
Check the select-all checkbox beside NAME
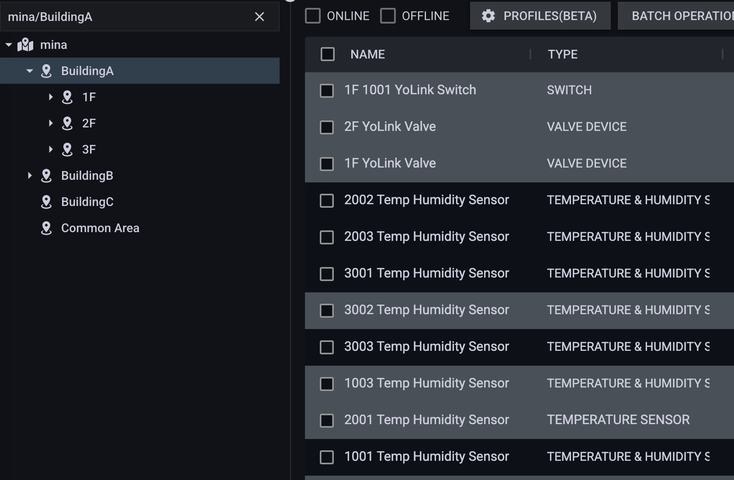(328, 54)
